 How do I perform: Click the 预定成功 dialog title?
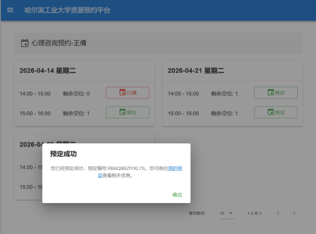coord(64,154)
